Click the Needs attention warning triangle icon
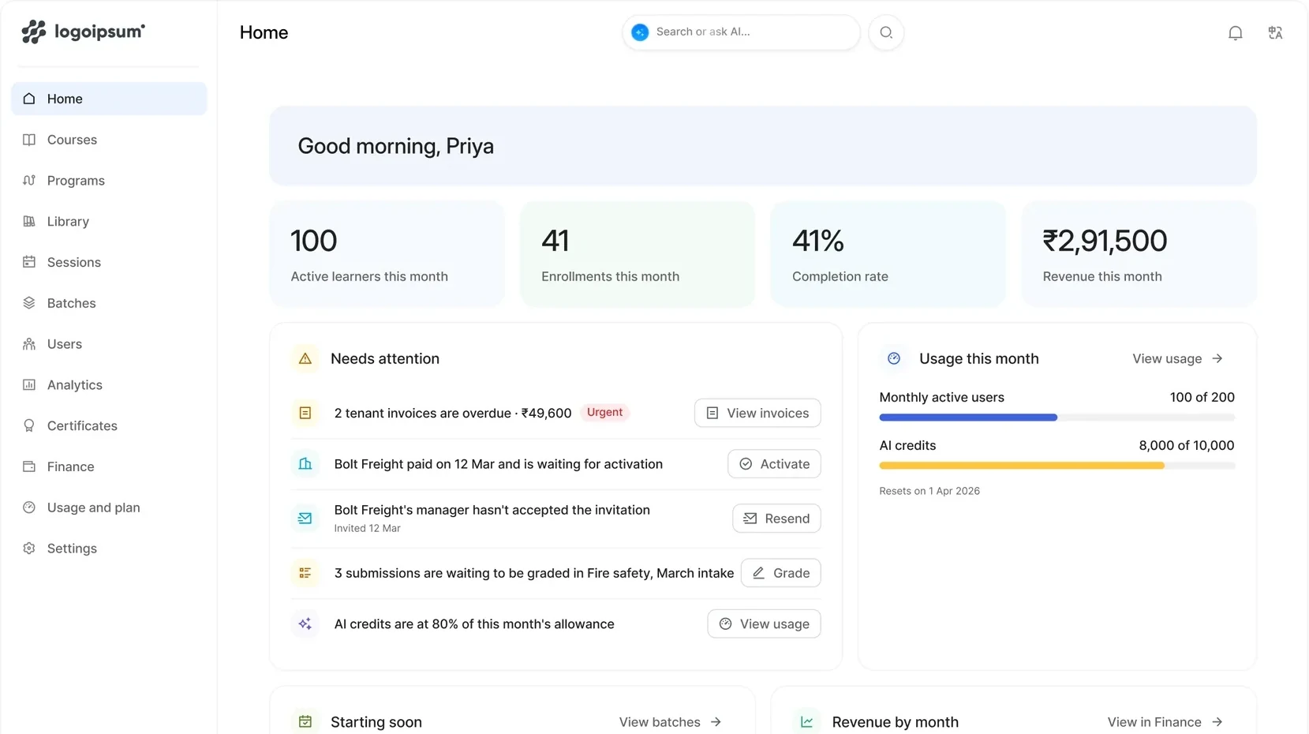 (x=305, y=359)
